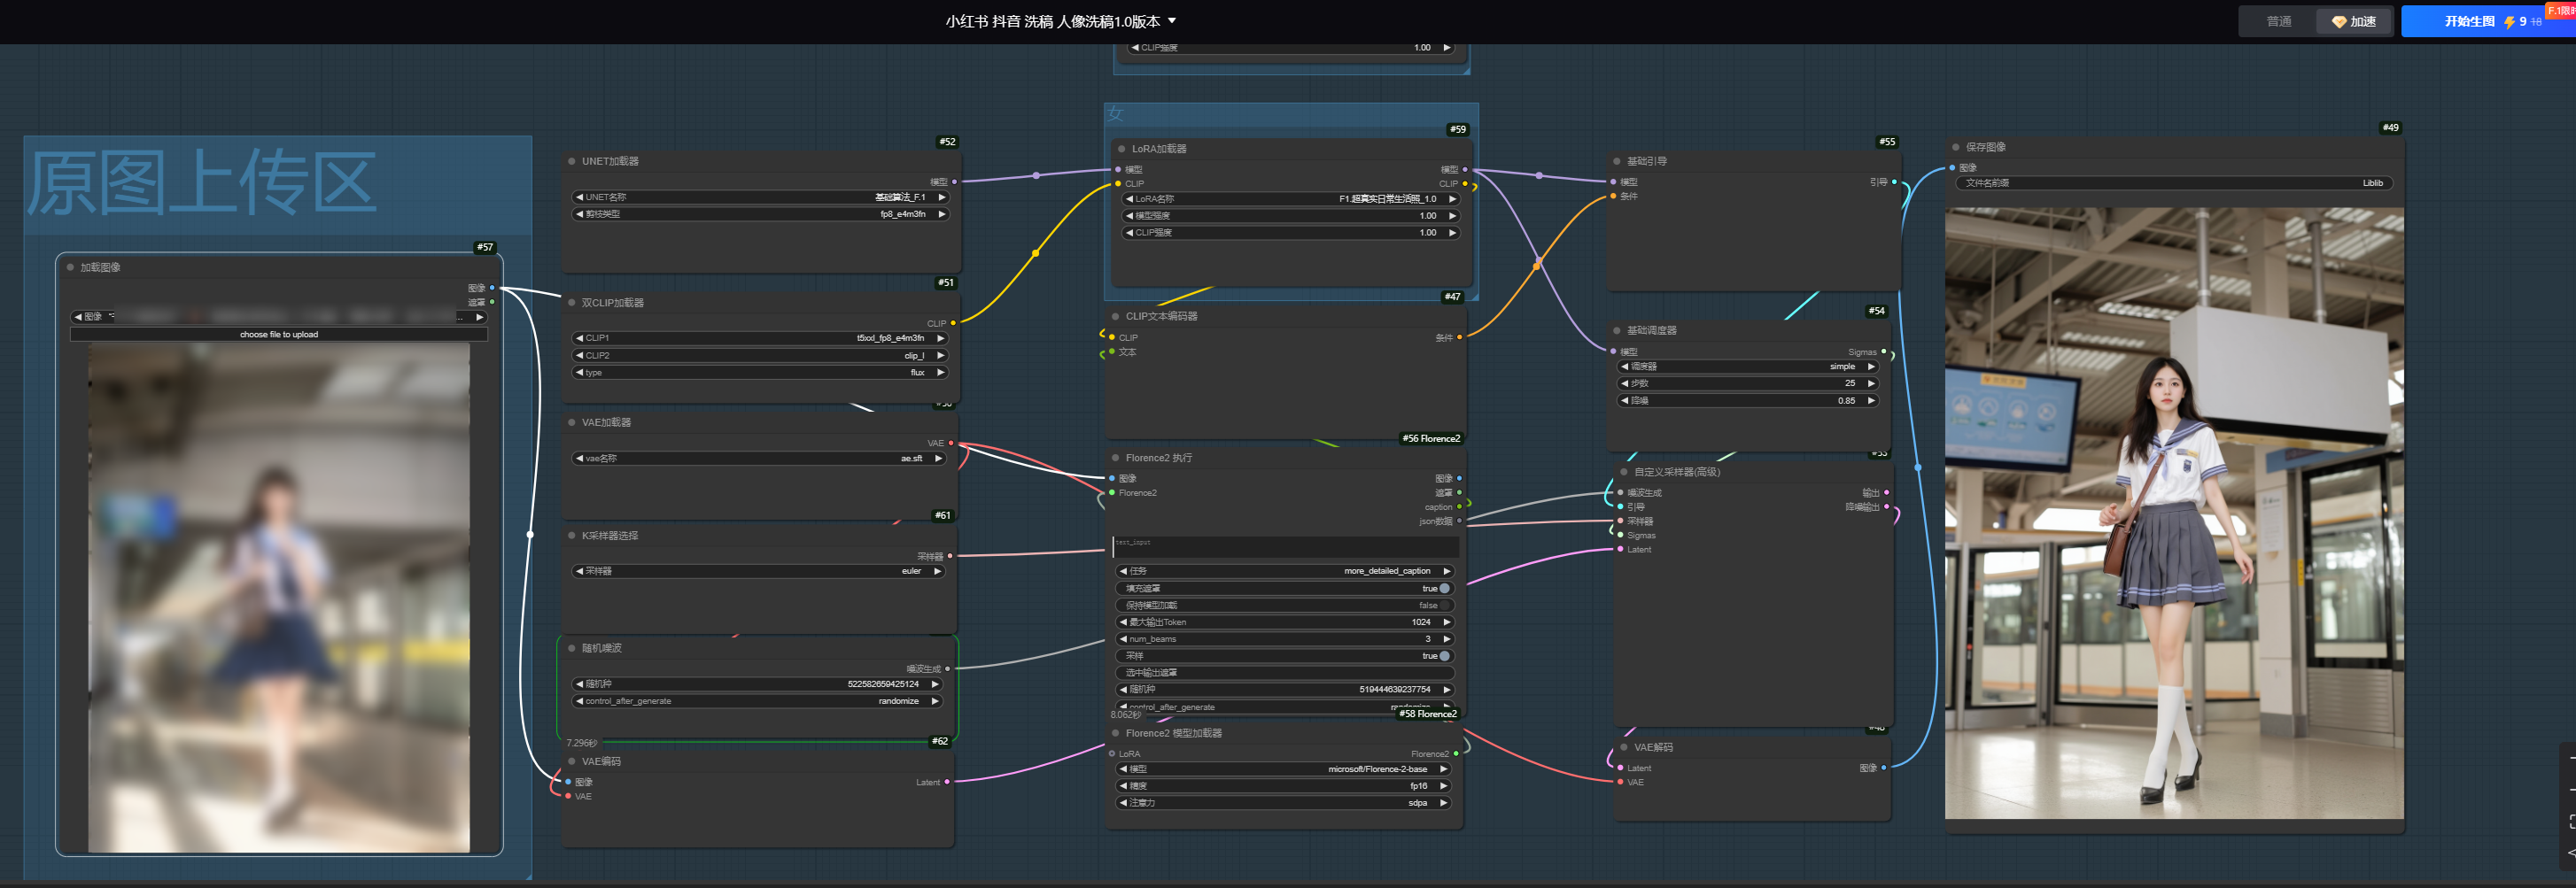
Task: Open the 任务 more_detailed_caption selector
Action: pyautogui.click(x=1285, y=571)
